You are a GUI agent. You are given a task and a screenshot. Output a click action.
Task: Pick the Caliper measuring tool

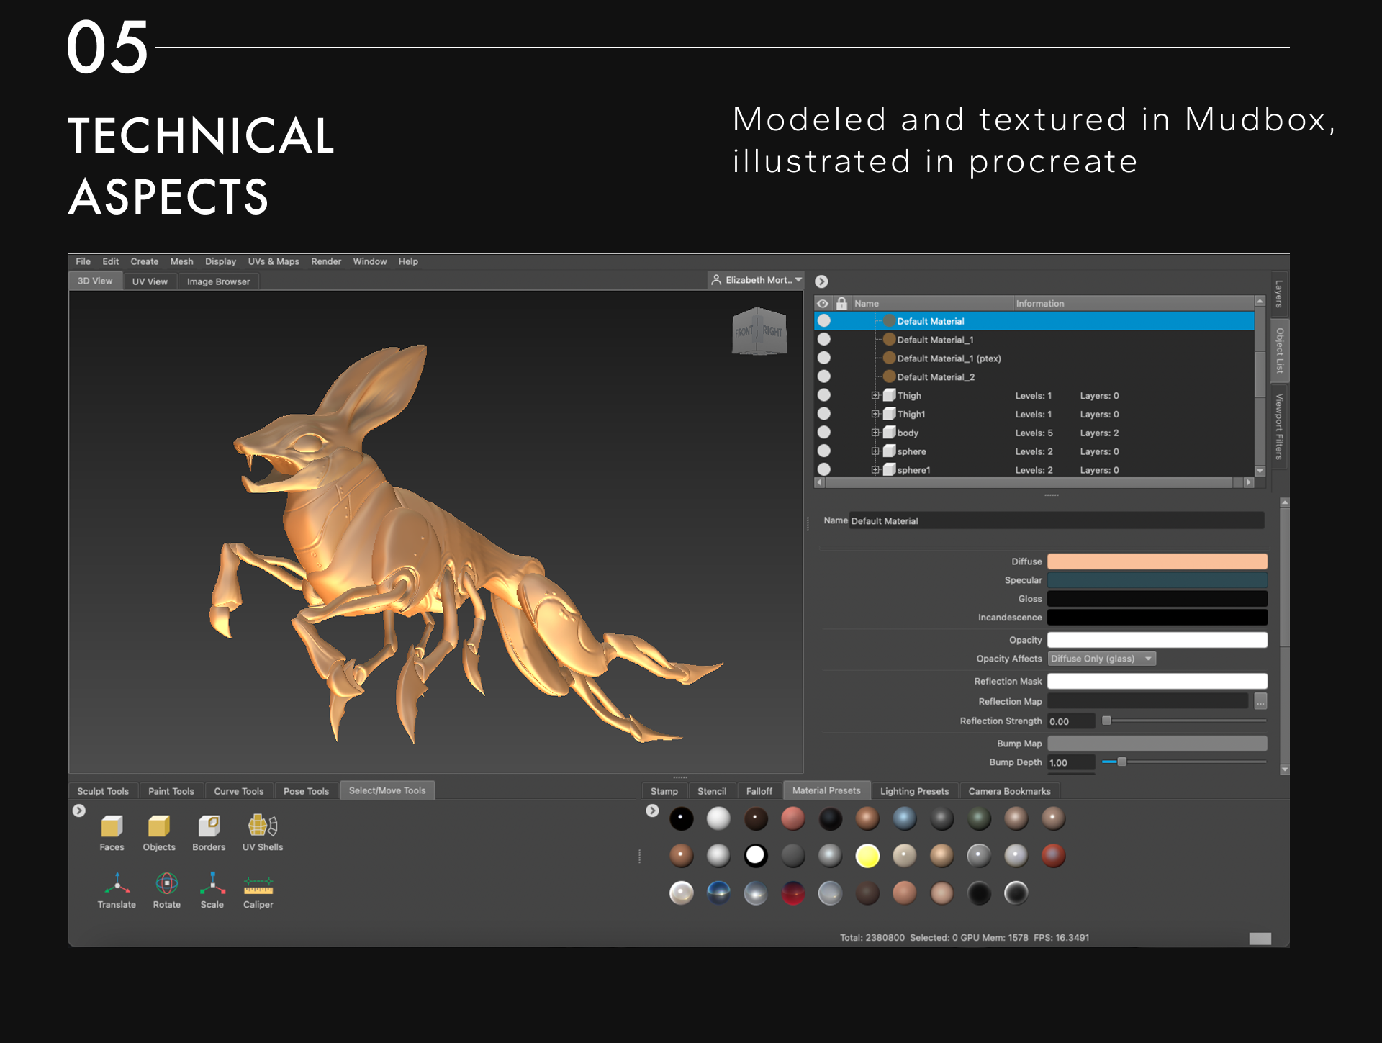click(258, 885)
